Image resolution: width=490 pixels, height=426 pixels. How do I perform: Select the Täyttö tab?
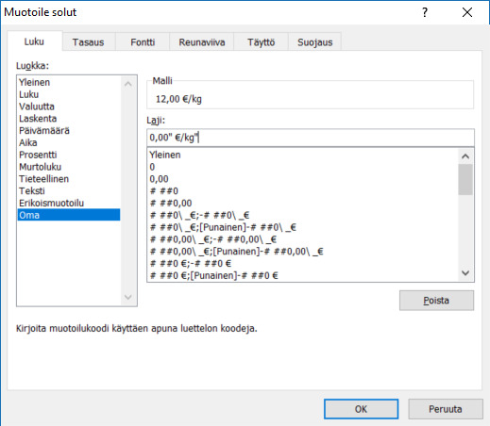coord(261,42)
